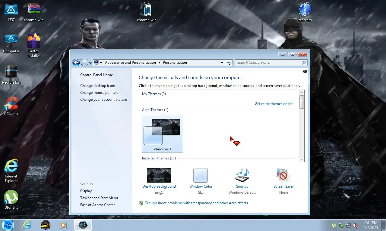Launch CCleaner from the desktop

click(x=11, y=106)
